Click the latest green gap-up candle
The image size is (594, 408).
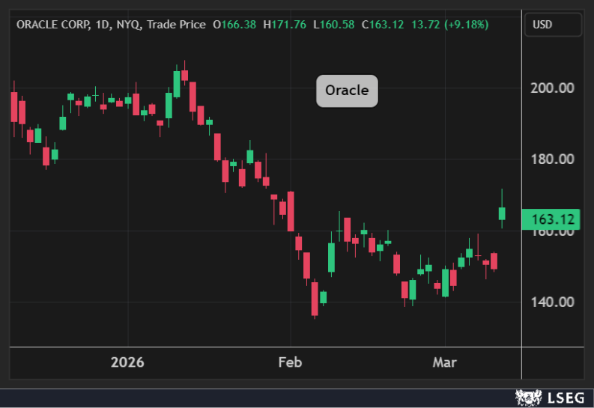click(502, 213)
